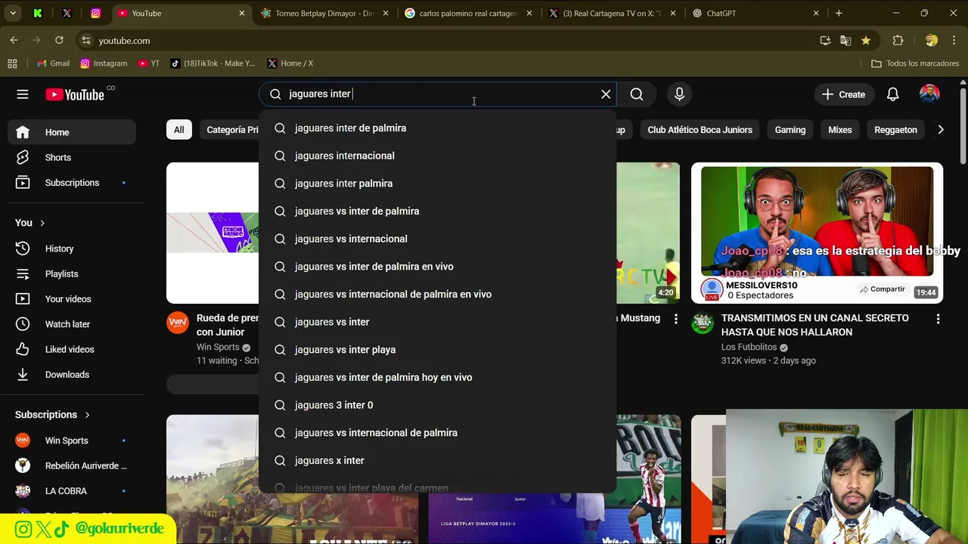
Task: Select suggestion 'jaguares vs inter playa'
Action: [x=437, y=350]
